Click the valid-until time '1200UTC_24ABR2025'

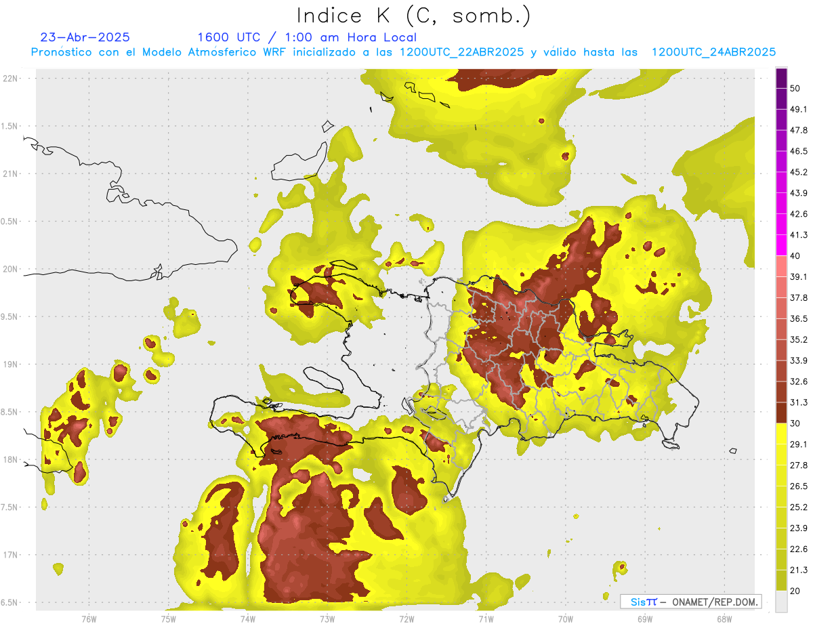[713, 52]
